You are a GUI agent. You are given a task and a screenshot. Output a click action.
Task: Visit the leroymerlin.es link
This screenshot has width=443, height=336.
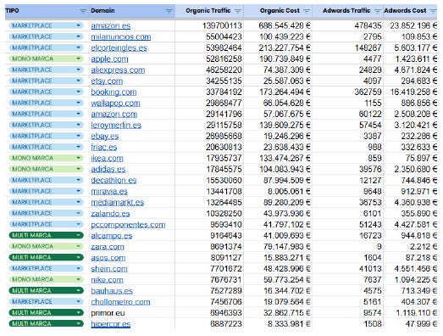[x=116, y=125]
